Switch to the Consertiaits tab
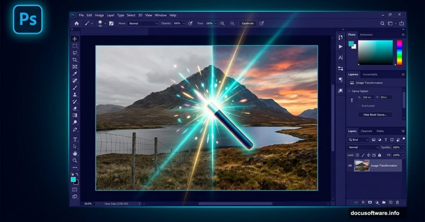This screenshot has height=222, width=425. point(370,75)
